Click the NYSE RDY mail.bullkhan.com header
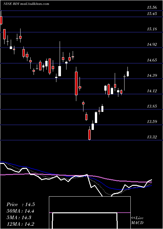 [26, 4]
